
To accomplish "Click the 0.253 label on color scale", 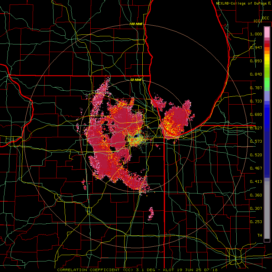I will pyautogui.click(x=256, y=222).
